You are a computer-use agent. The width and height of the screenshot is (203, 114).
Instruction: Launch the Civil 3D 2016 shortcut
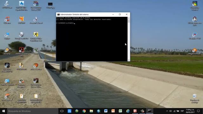22,6
